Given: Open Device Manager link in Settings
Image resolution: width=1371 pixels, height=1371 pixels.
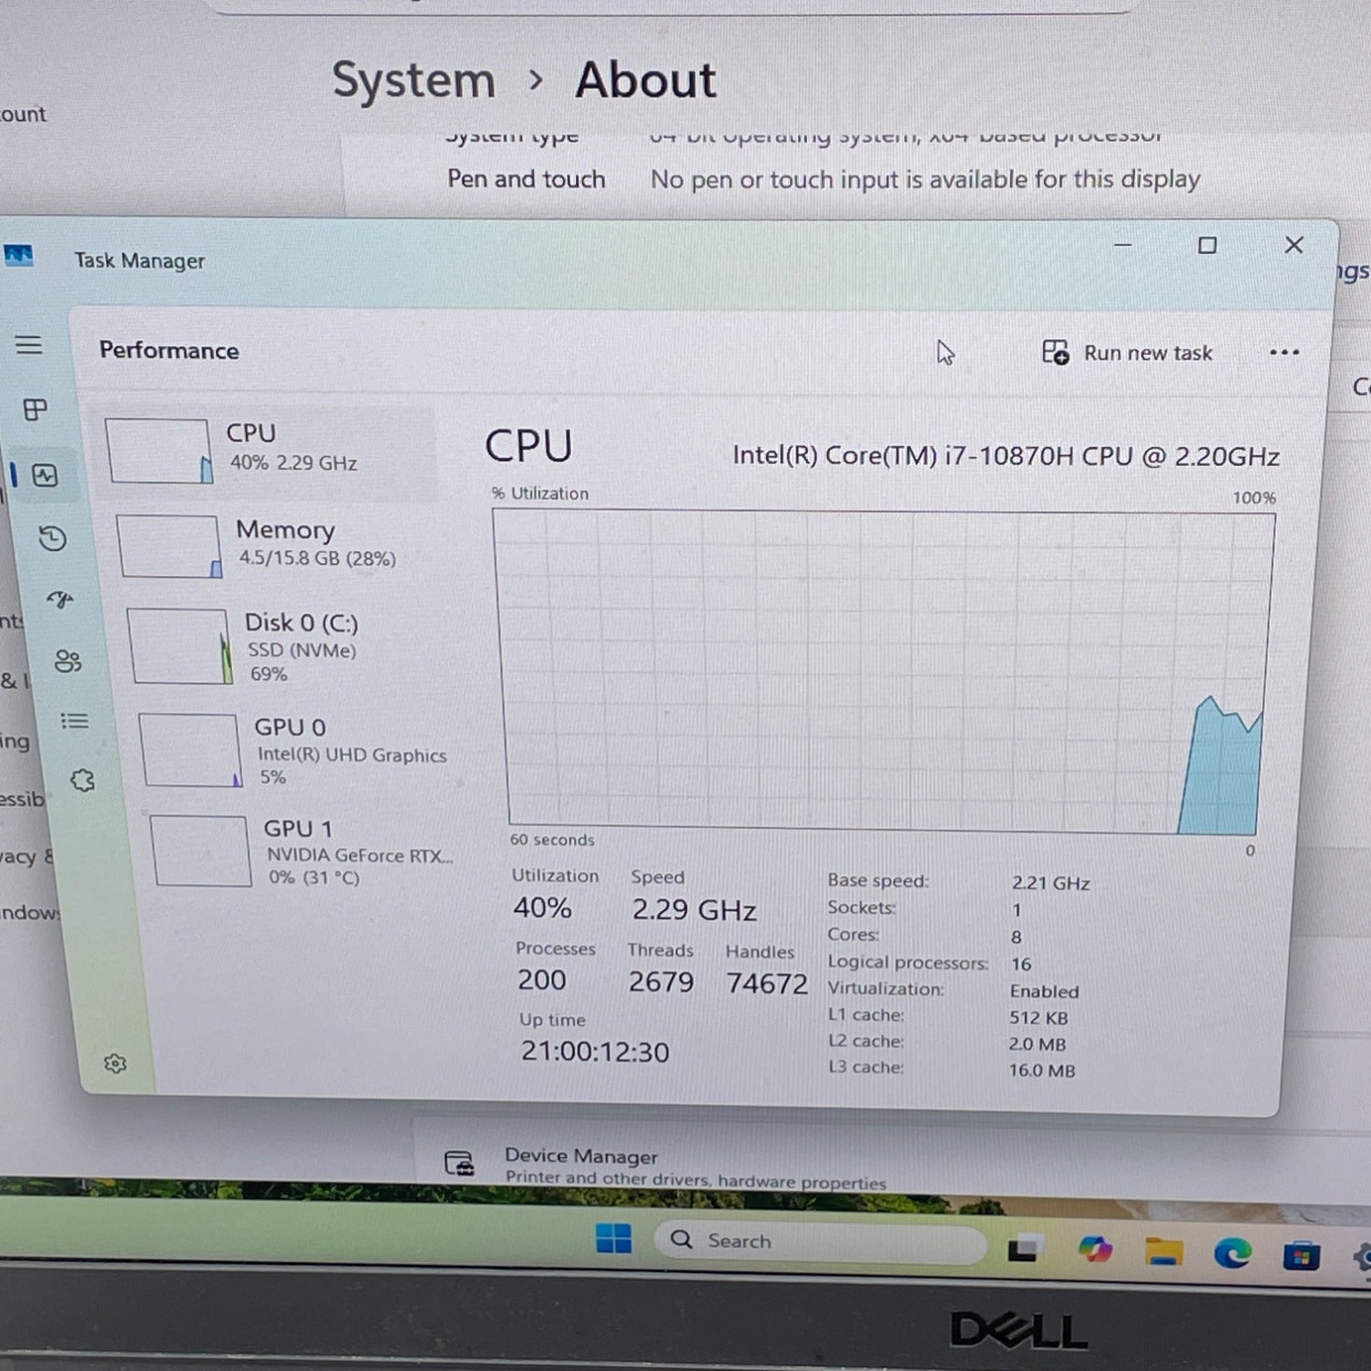Looking at the screenshot, I should tap(581, 1157).
